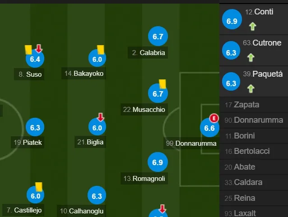Open Piatek's 6.3 rating bubble
Viewport: 288px width, 217px height.
(x=35, y=127)
